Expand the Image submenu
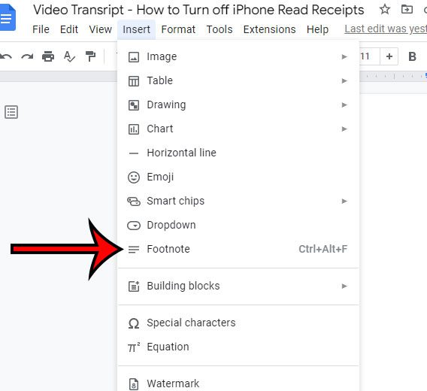Image resolution: width=427 pixels, height=391 pixels. point(238,56)
